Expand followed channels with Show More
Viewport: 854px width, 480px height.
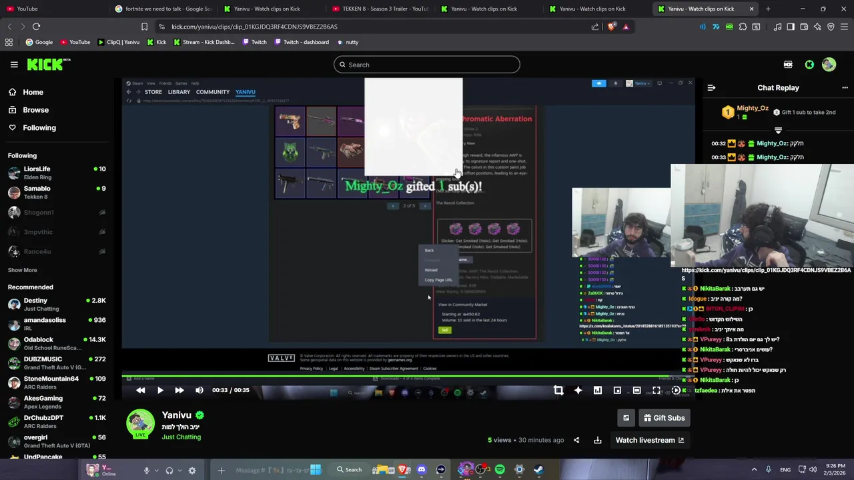(x=22, y=270)
